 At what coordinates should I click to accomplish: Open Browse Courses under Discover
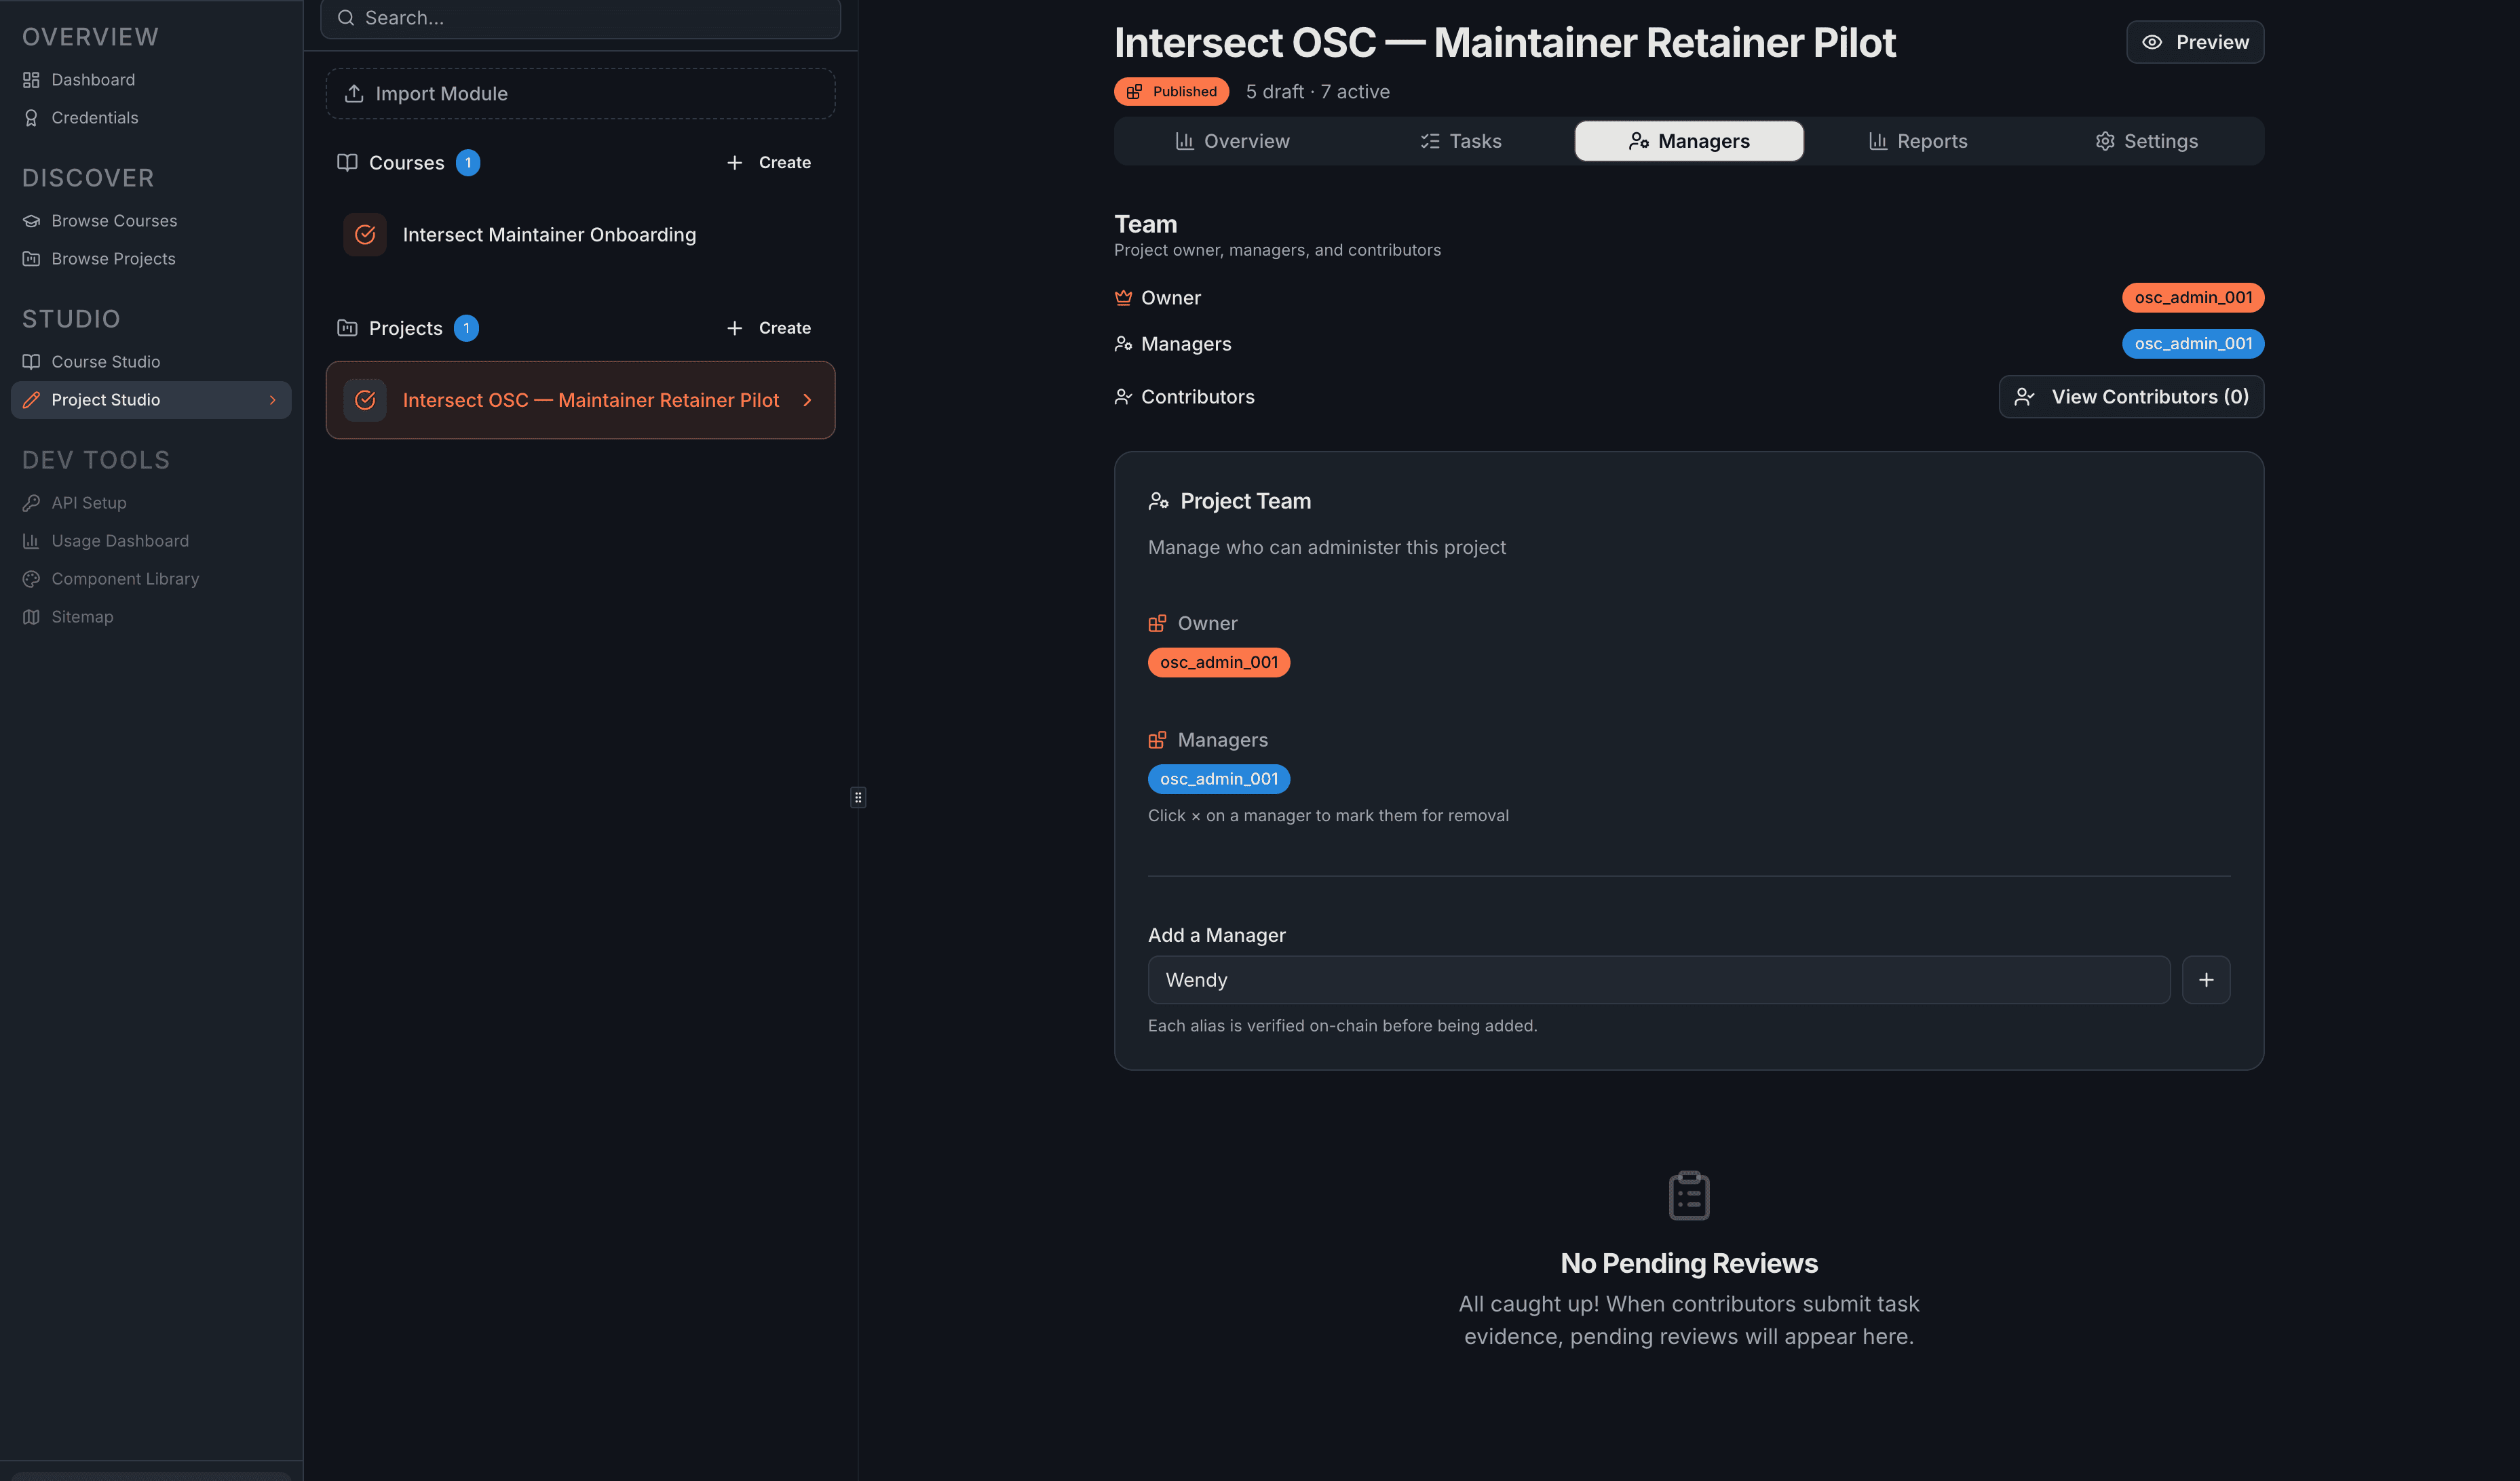114,220
